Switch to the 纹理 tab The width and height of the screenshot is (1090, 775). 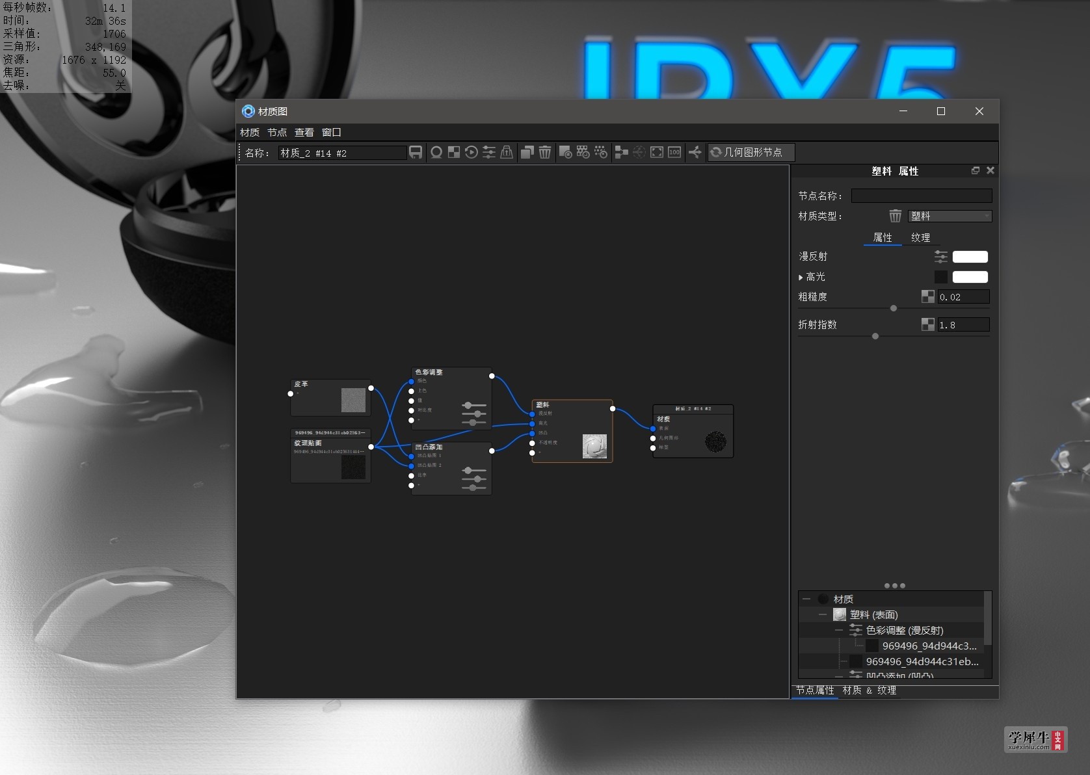click(920, 237)
